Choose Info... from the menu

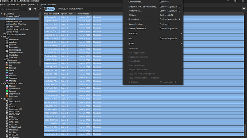[153, 38]
